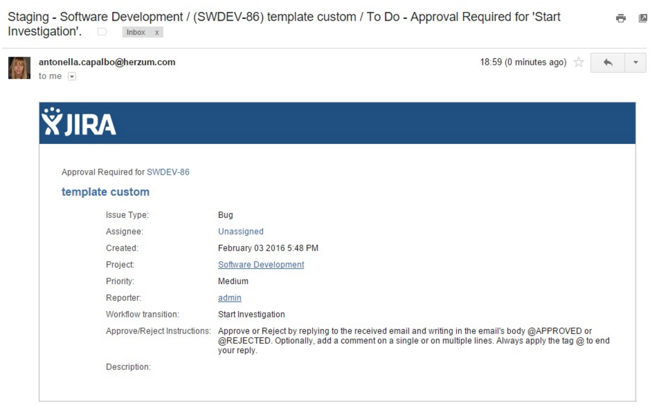Open the SWDEV-86 issue link
This screenshot has width=672, height=414.
point(168,172)
